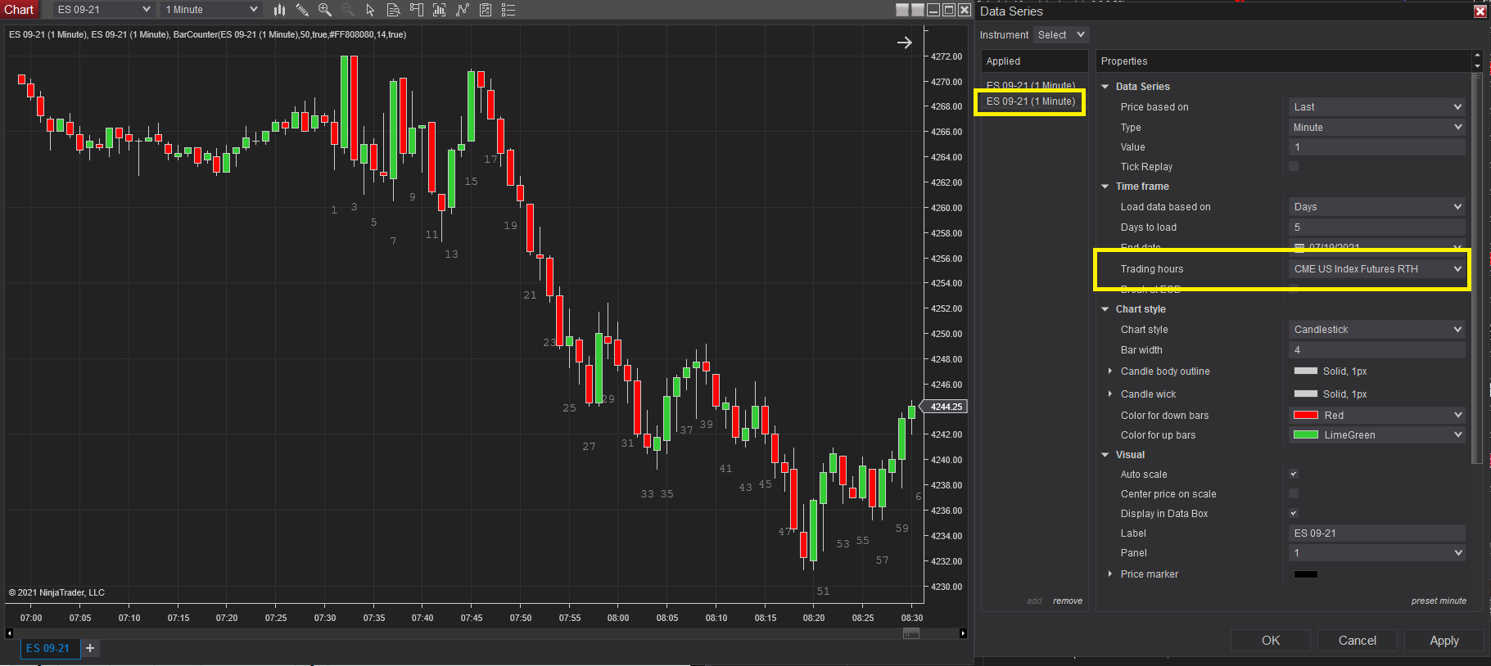Open the Panel number dropdown

(1377, 552)
